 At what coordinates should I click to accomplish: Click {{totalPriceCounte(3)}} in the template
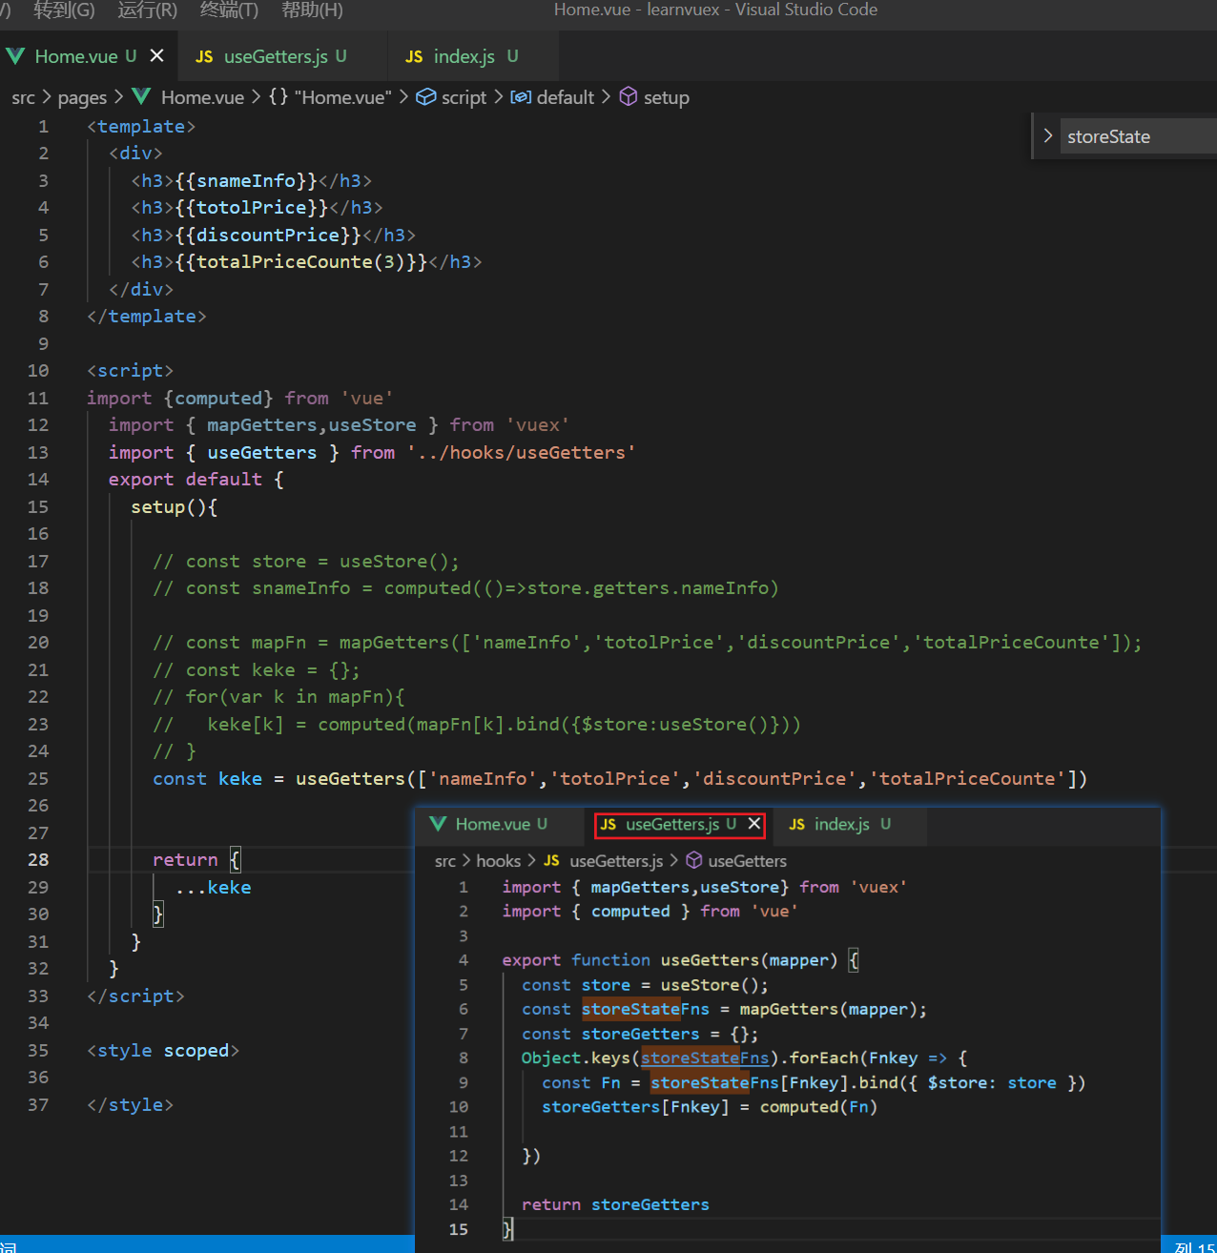click(x=301, y=262)
